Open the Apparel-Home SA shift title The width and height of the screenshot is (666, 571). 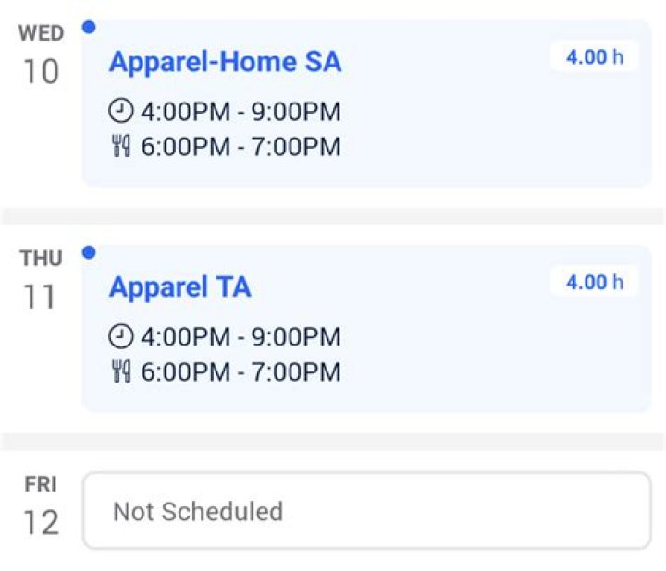click(225, 62)
